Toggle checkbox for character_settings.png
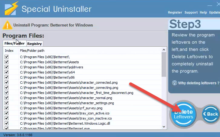Screen dimensions: 220x137 [x=6, y=103]
